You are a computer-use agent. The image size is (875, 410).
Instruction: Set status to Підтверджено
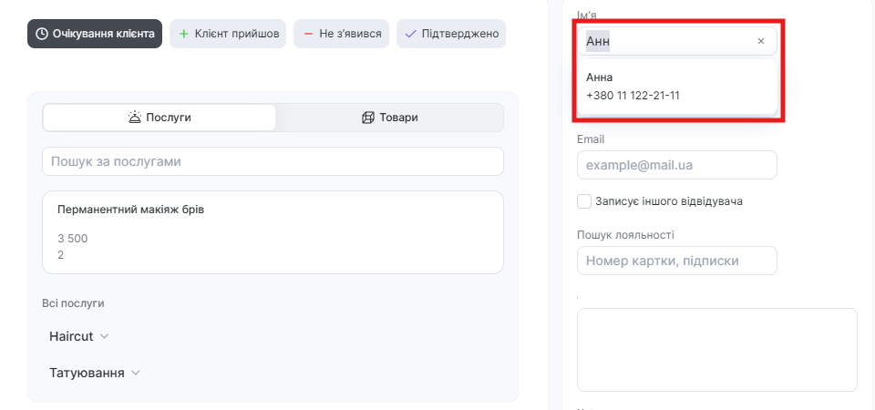click(x=450, y=34)
